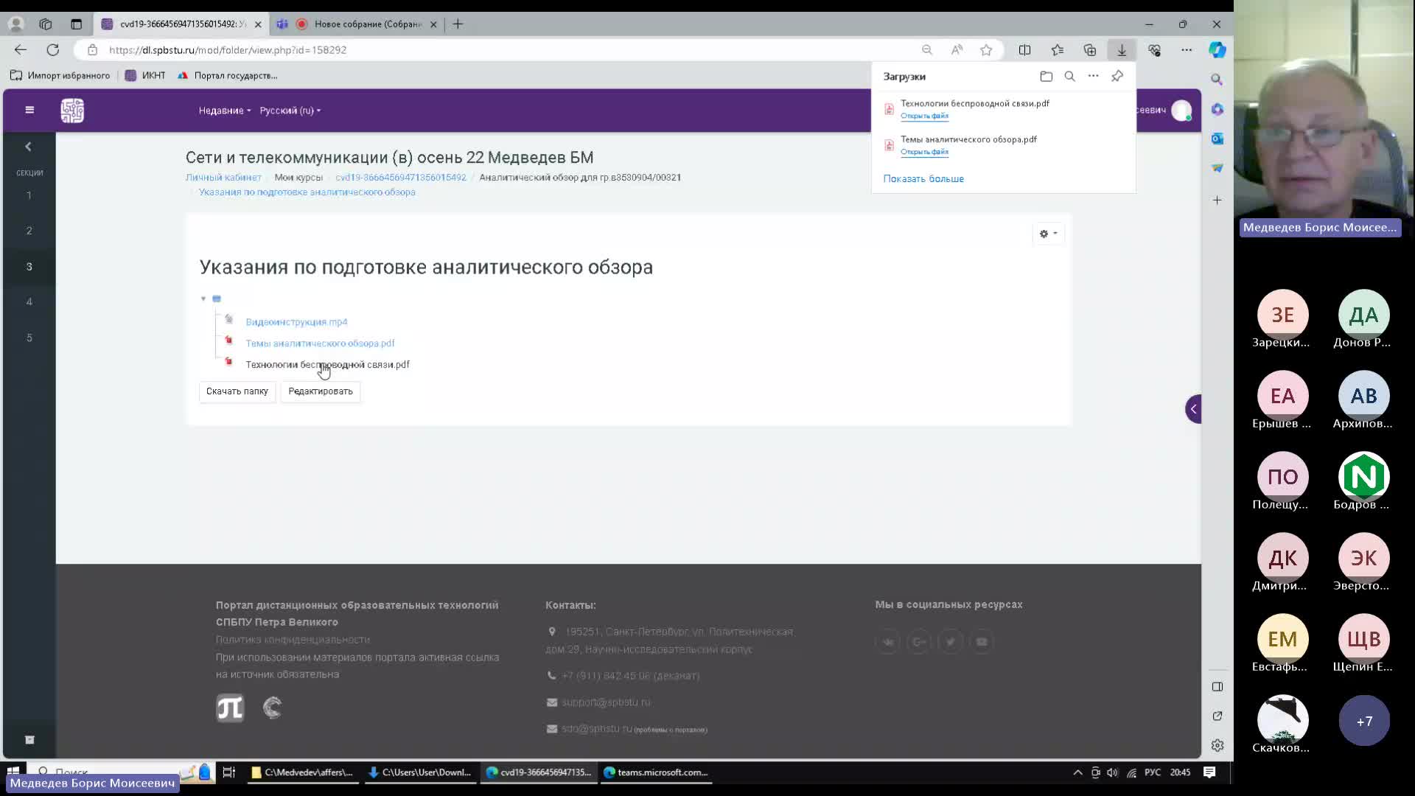1415x796 pixels.
Task: Open sidebar search magnifier icon
Action: pos(1217,79)
